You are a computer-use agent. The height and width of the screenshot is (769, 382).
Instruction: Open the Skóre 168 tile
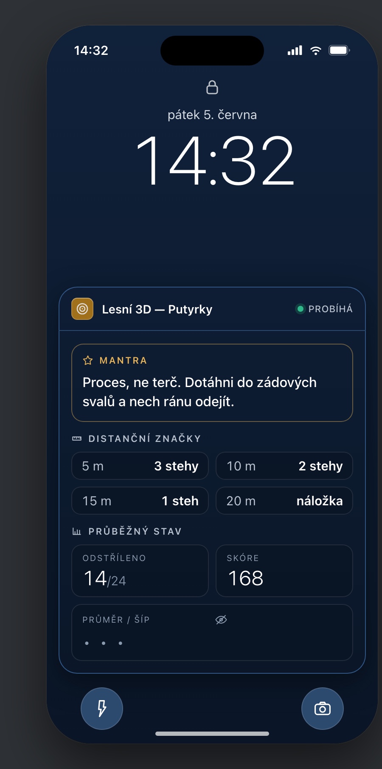(284, 571)
